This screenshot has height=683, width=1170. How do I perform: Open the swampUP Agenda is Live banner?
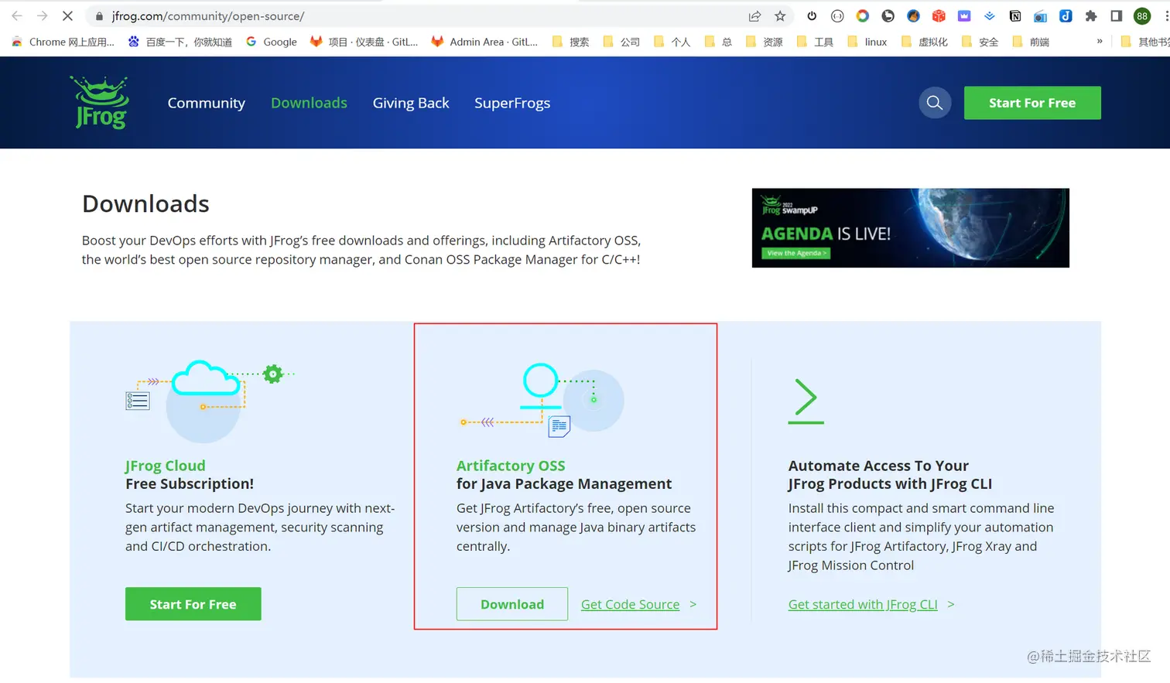tap(910, 228)
